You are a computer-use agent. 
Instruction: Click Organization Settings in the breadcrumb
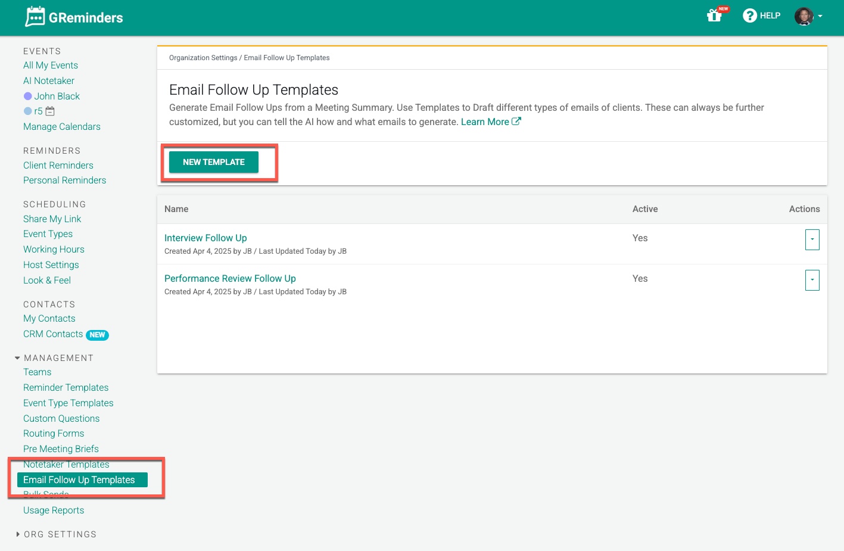click(x=203, y=58)
